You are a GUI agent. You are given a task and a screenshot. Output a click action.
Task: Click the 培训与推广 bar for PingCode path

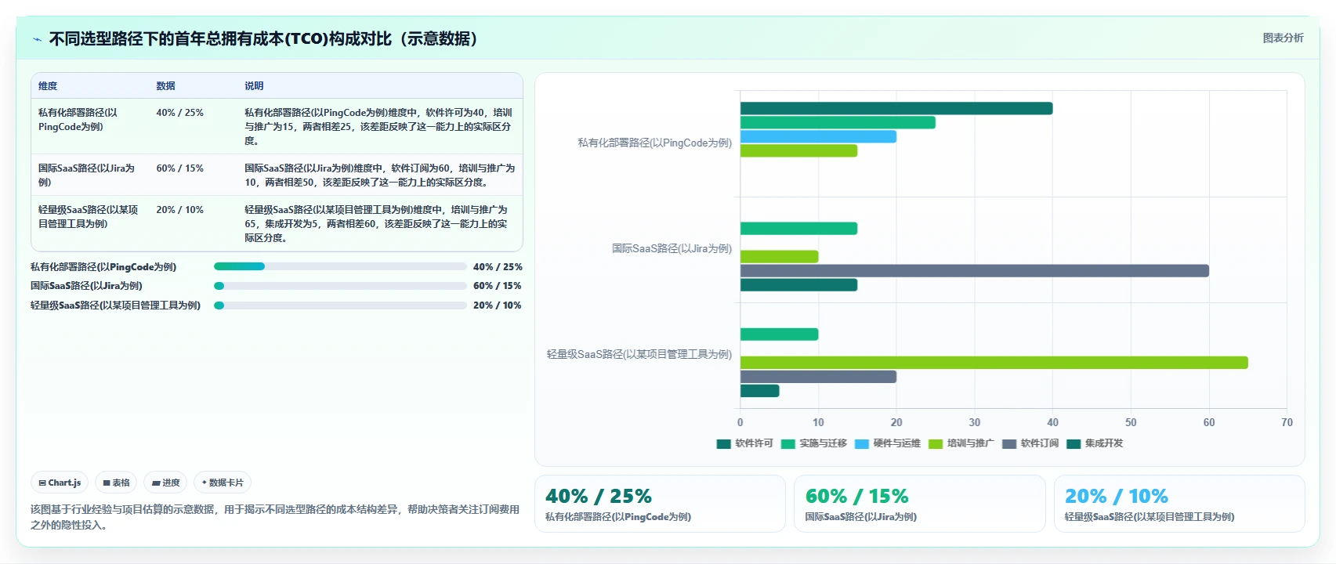point(798,150)
